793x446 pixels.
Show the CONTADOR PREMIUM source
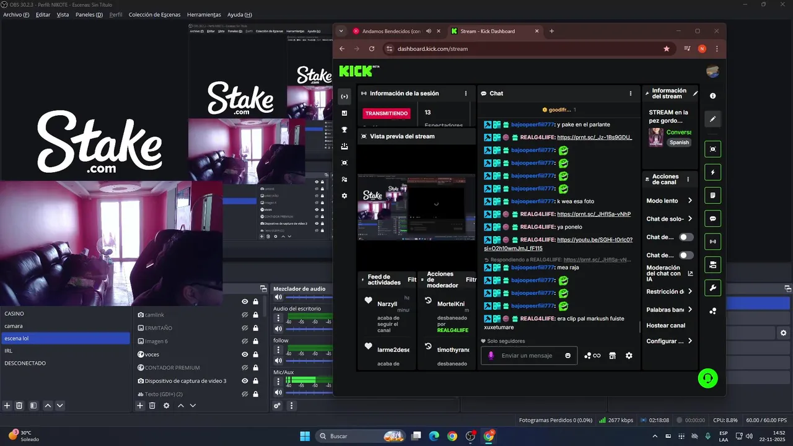point(245,367)
